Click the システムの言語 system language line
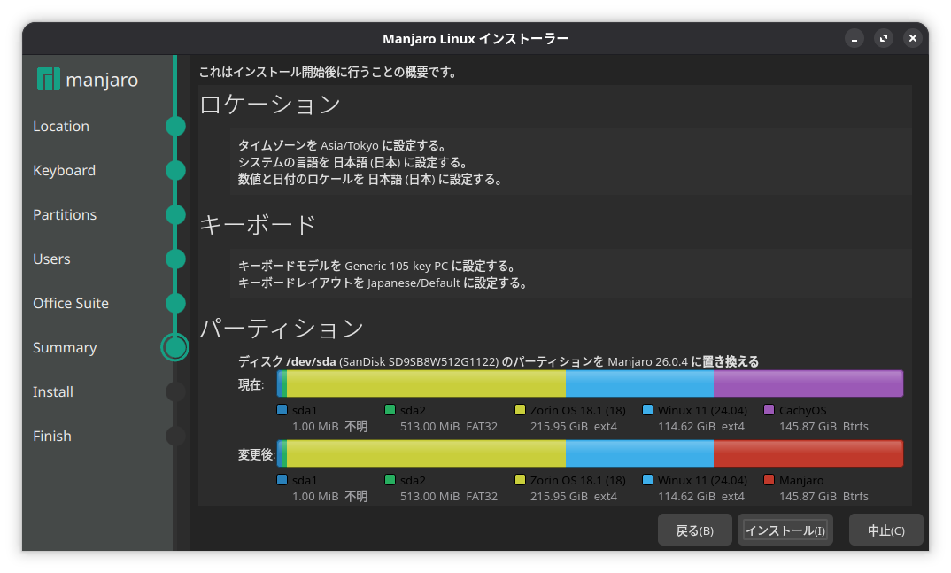951x573 pixels. (x=353, y=162)
